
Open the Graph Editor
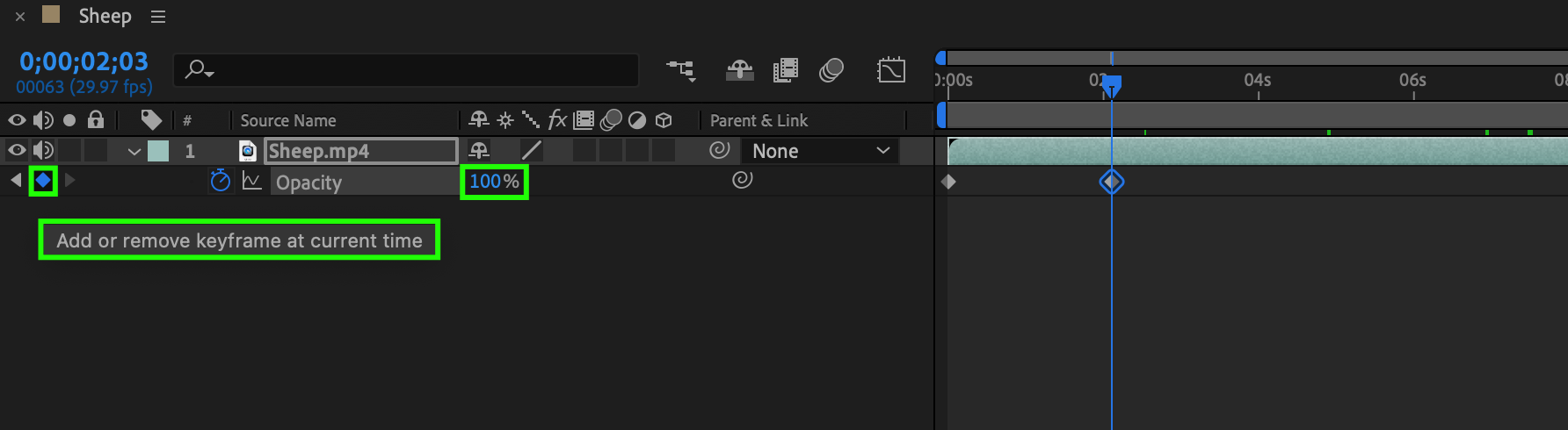(x=890, y=70)
